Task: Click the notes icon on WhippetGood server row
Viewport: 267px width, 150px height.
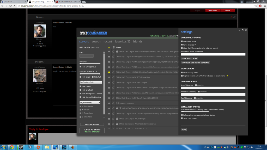Action: [113, 57]
